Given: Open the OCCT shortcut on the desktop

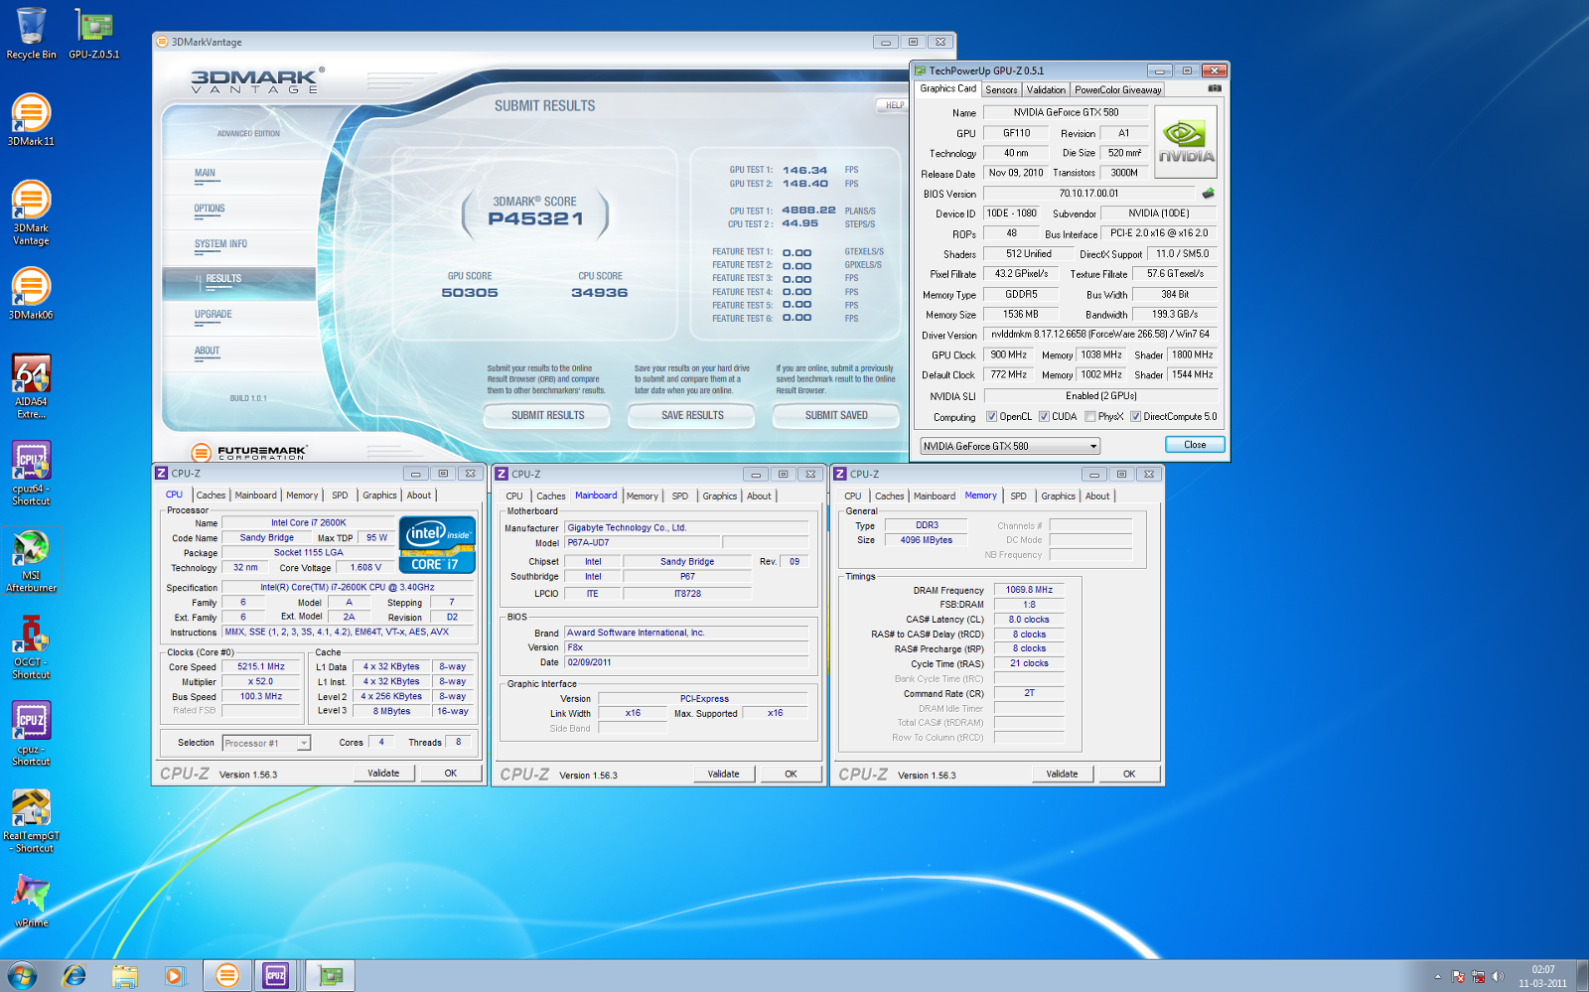Looking at the screenshot, I should click(x=31, y=646).
